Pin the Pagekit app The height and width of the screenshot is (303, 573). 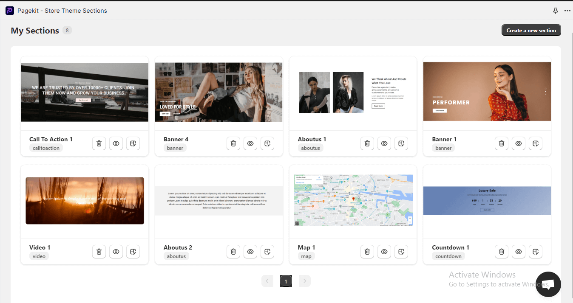coord(555,11)
